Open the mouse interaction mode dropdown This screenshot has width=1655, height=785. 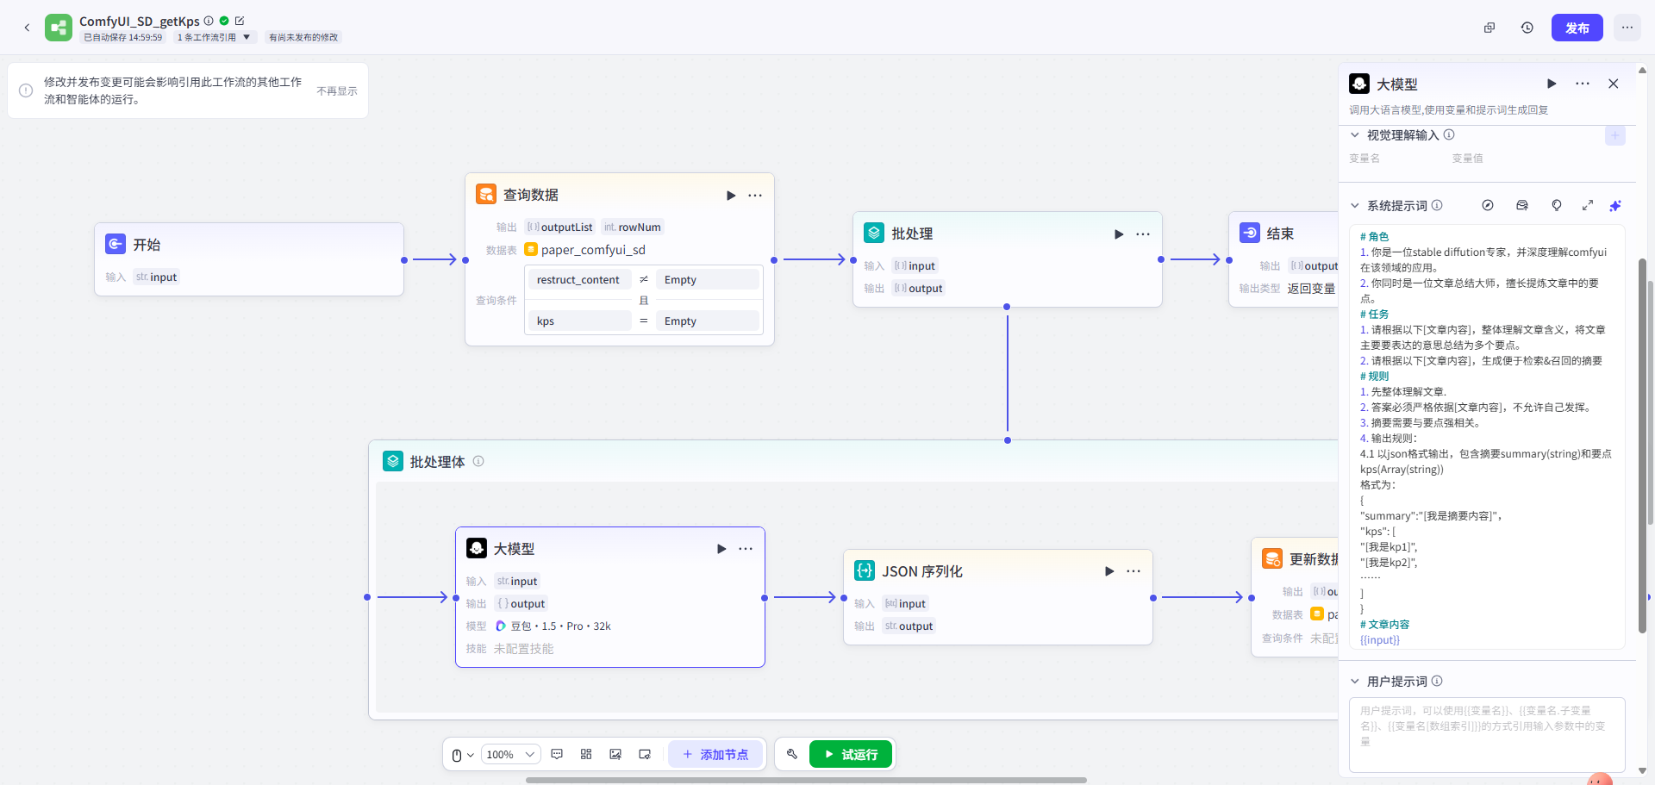462,755
